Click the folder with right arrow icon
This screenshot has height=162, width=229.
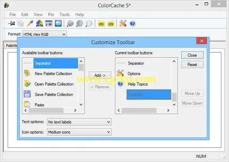101,24
